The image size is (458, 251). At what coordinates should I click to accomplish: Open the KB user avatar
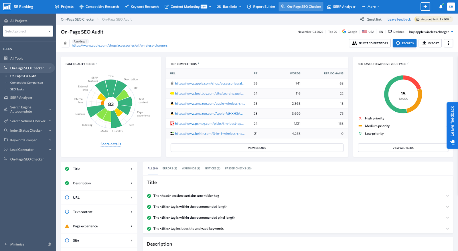451,7
